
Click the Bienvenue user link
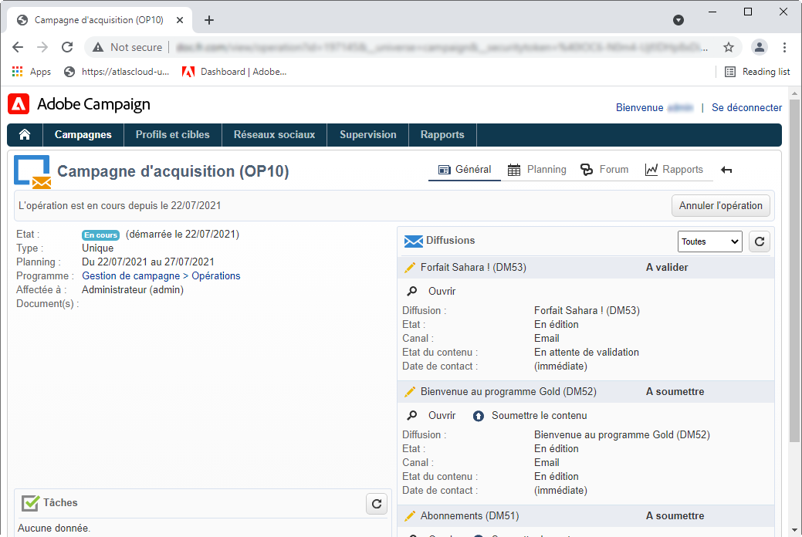click(655, 107)
